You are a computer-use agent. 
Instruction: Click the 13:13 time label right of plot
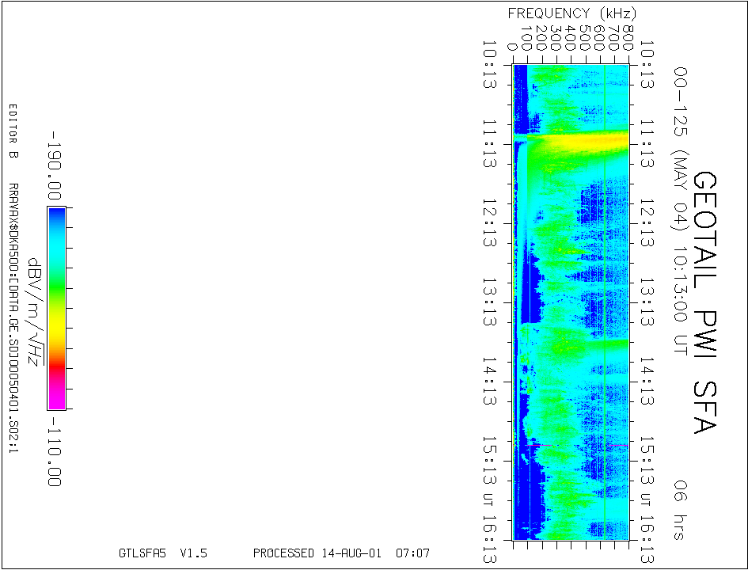(x=647, y=302)
